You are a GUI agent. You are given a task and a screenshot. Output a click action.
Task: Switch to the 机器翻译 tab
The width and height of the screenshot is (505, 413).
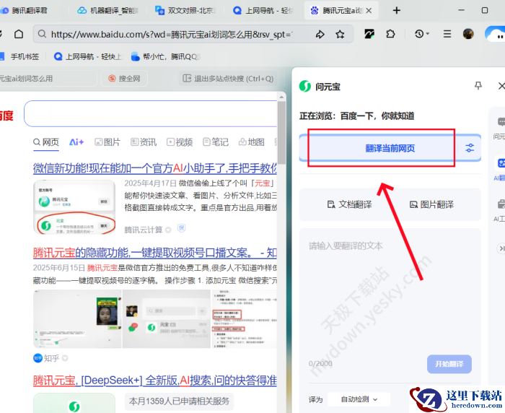(108, 11)
